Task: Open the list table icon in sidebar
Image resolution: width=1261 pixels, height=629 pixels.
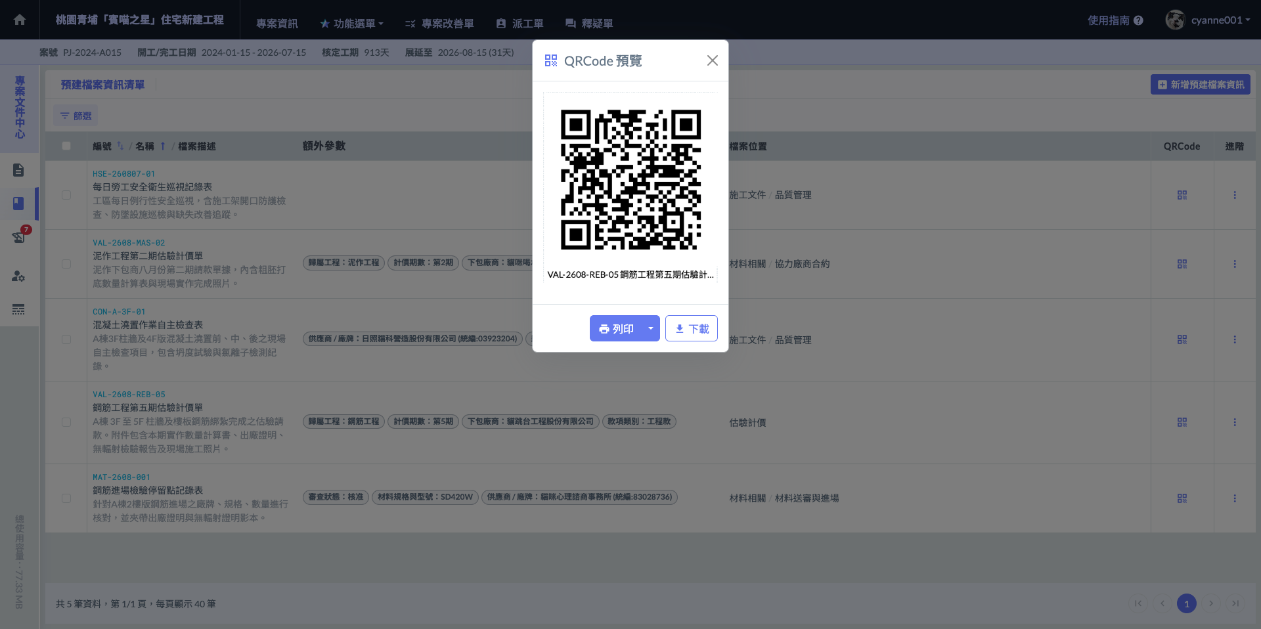Action: (18, 309)
